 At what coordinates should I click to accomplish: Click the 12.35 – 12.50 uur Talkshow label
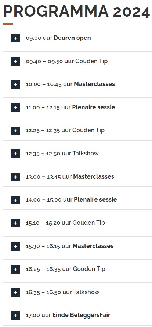point(62,154)
